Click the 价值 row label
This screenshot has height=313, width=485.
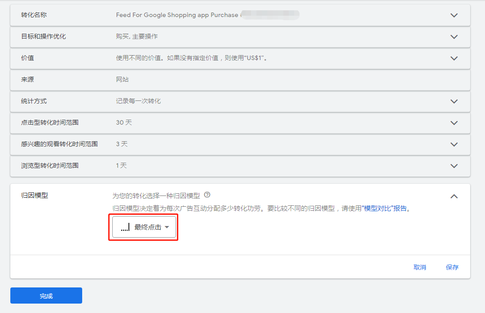point(27,58)
